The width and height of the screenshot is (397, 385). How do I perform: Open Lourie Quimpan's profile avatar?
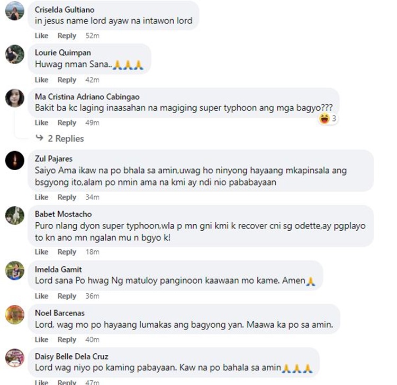coord(14,54)
